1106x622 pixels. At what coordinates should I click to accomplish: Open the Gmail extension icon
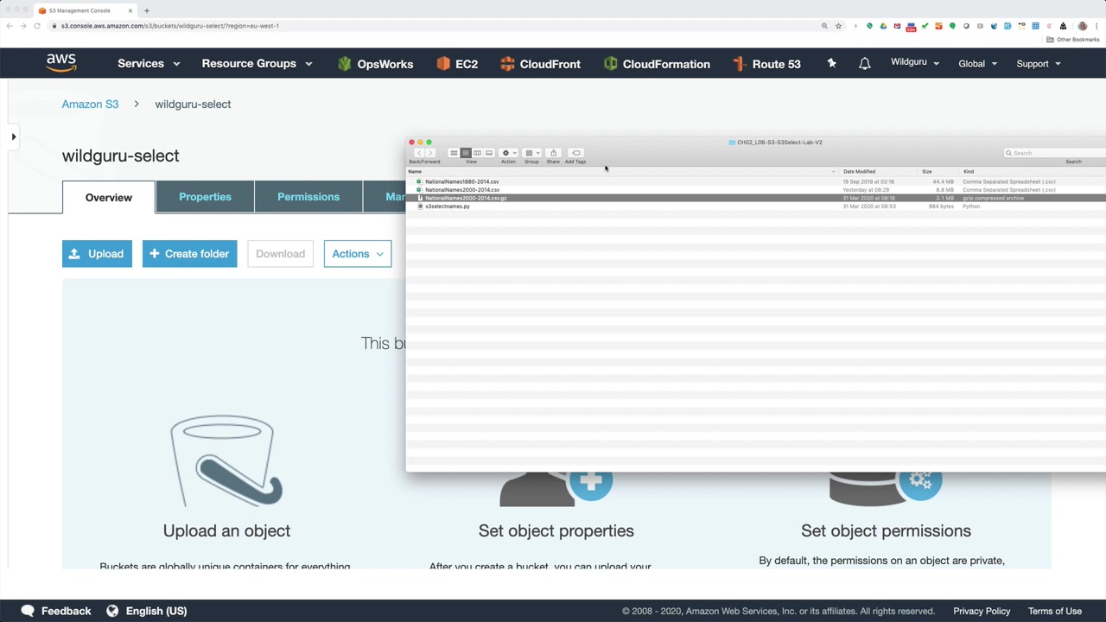coord(897,26)
